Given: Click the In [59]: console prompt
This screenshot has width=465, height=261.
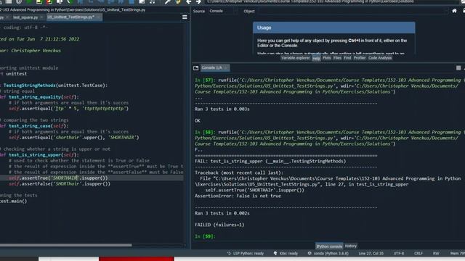Looking at the screenshot, I should click(x=205, y=236).
